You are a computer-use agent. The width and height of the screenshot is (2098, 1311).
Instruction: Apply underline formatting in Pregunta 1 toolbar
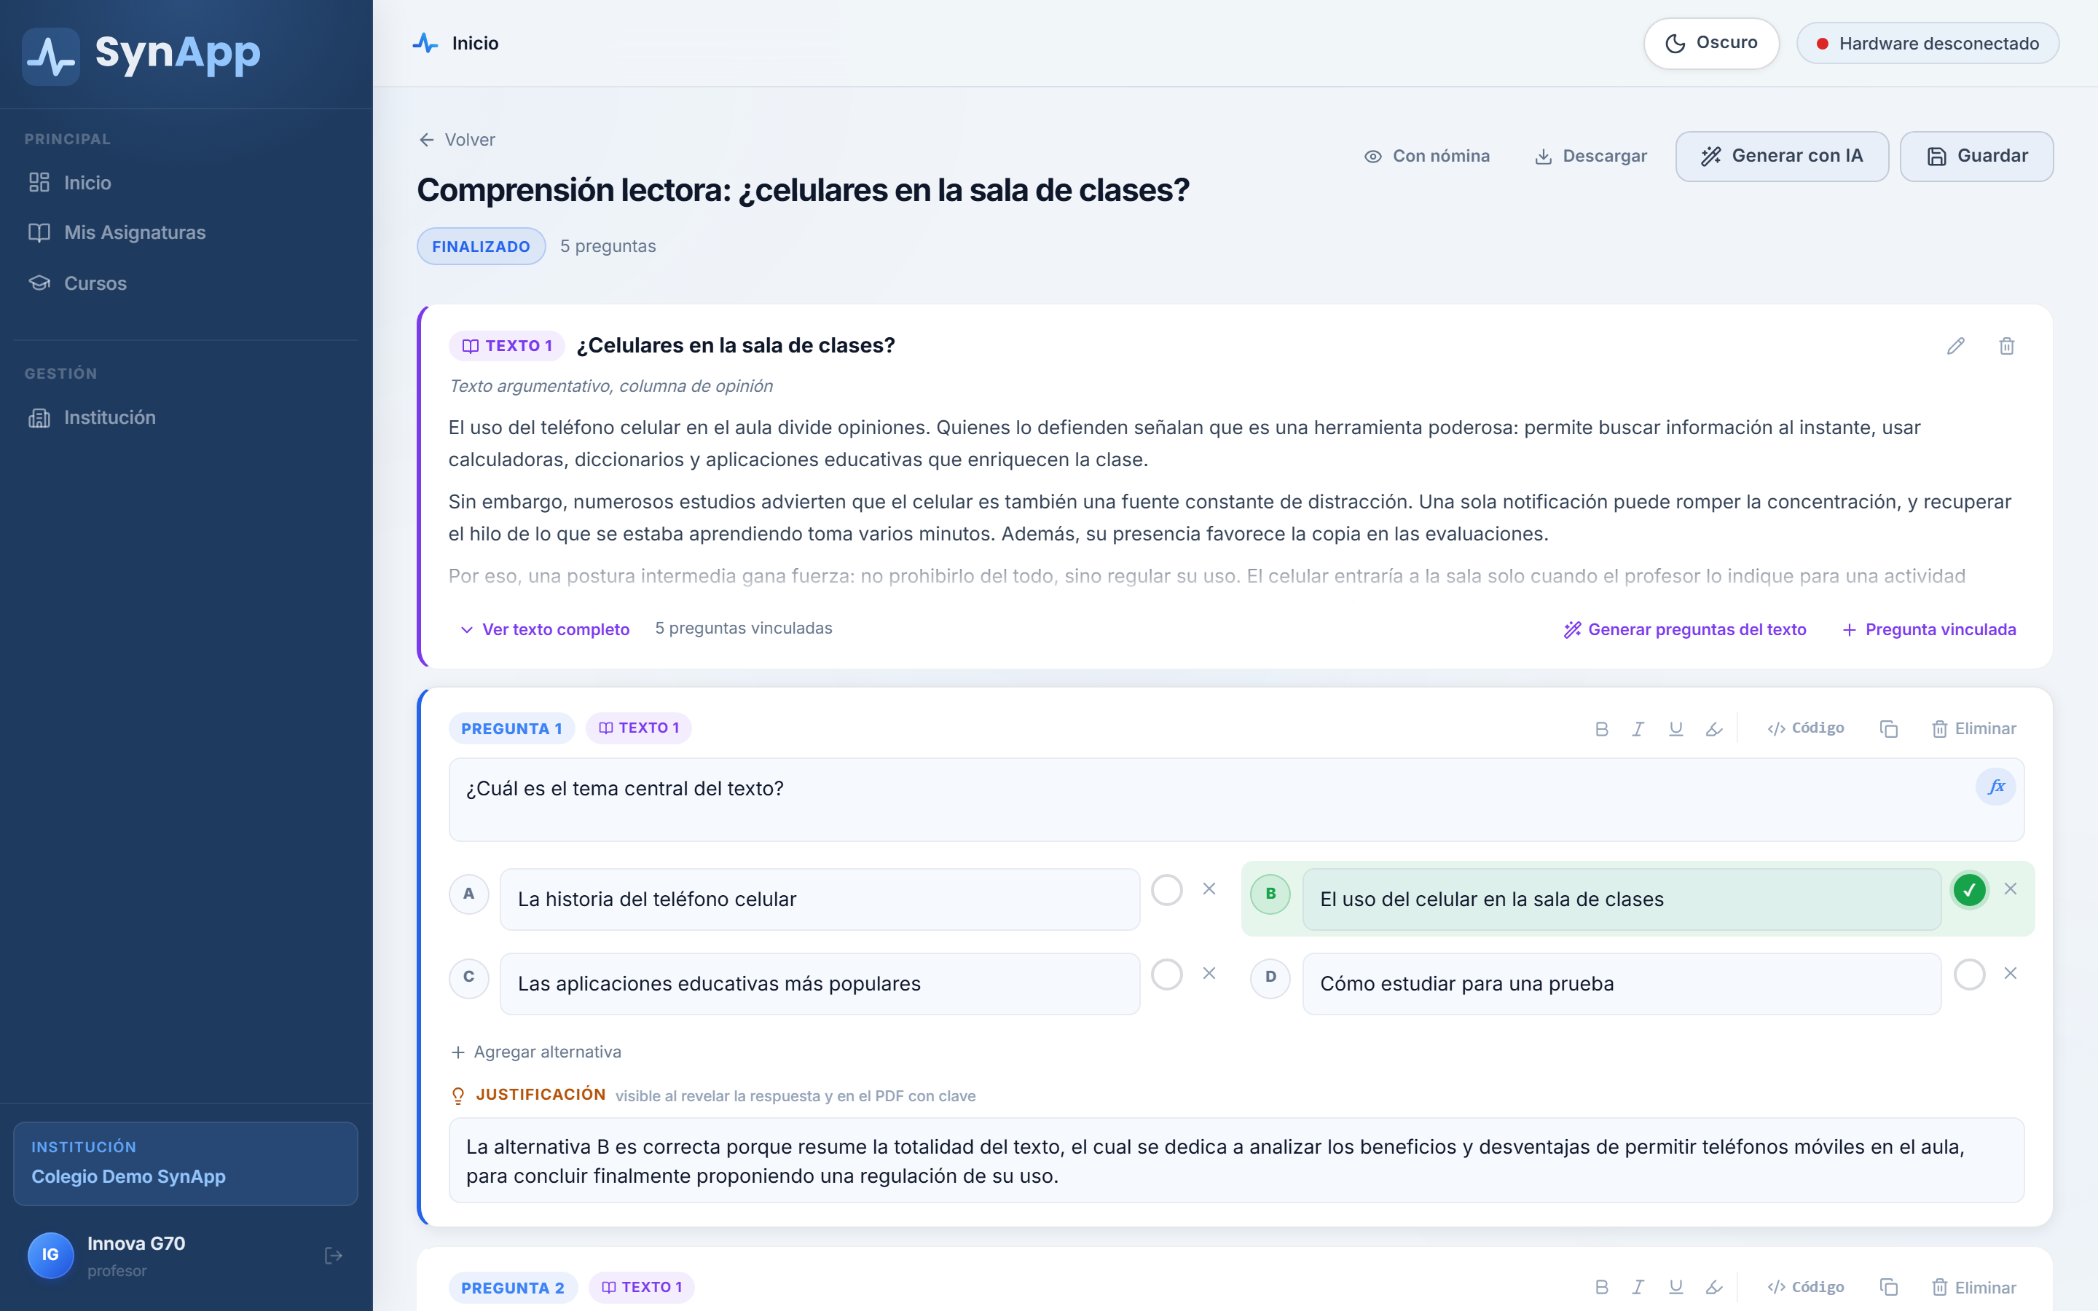pyautogui.click(x=1675, y=729)
